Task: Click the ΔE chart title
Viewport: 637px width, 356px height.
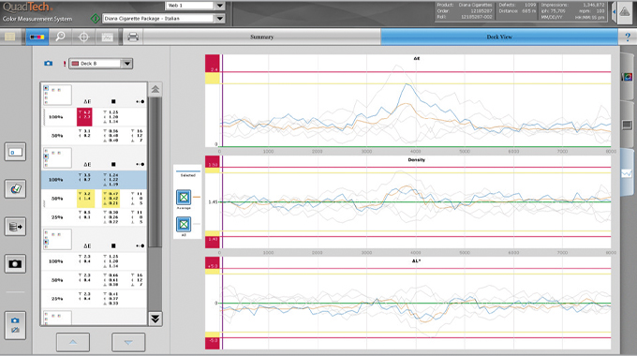Action: click(x=417, y=58)
